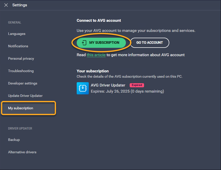221x170 pixels.
Task: Click the AVG Driver Updater subscription name
Action: click(108, 85)
